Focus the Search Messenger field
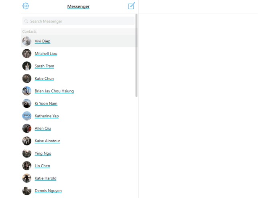The height and width of the screenshot is (198, 279). coord(78,21)
